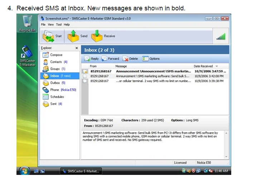This screenshot has width=257, height=181.
Task: Click the Reply button
Action: pyautogui.click(x=92, y=59)
